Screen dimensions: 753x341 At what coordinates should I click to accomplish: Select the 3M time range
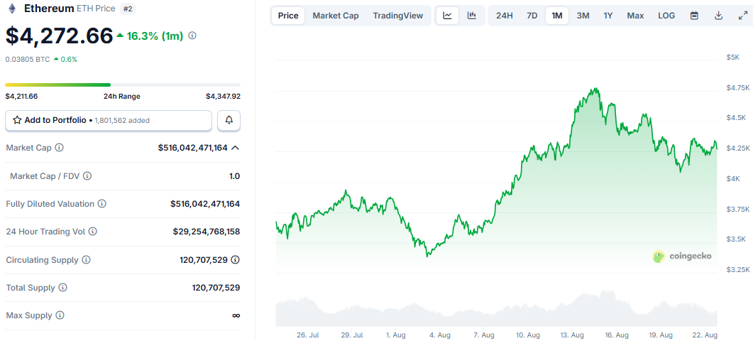583,16
